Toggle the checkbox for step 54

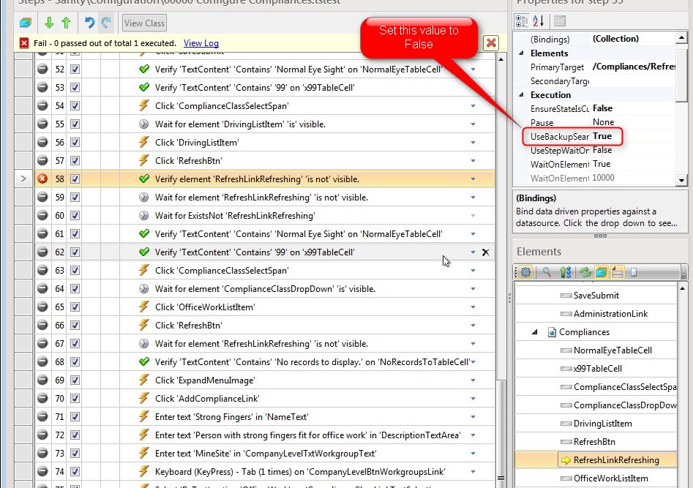pyautogui.click(x=75, y=105)
